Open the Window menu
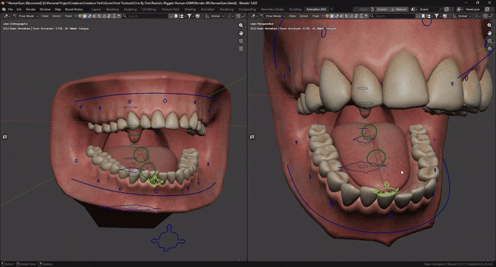 45,9
